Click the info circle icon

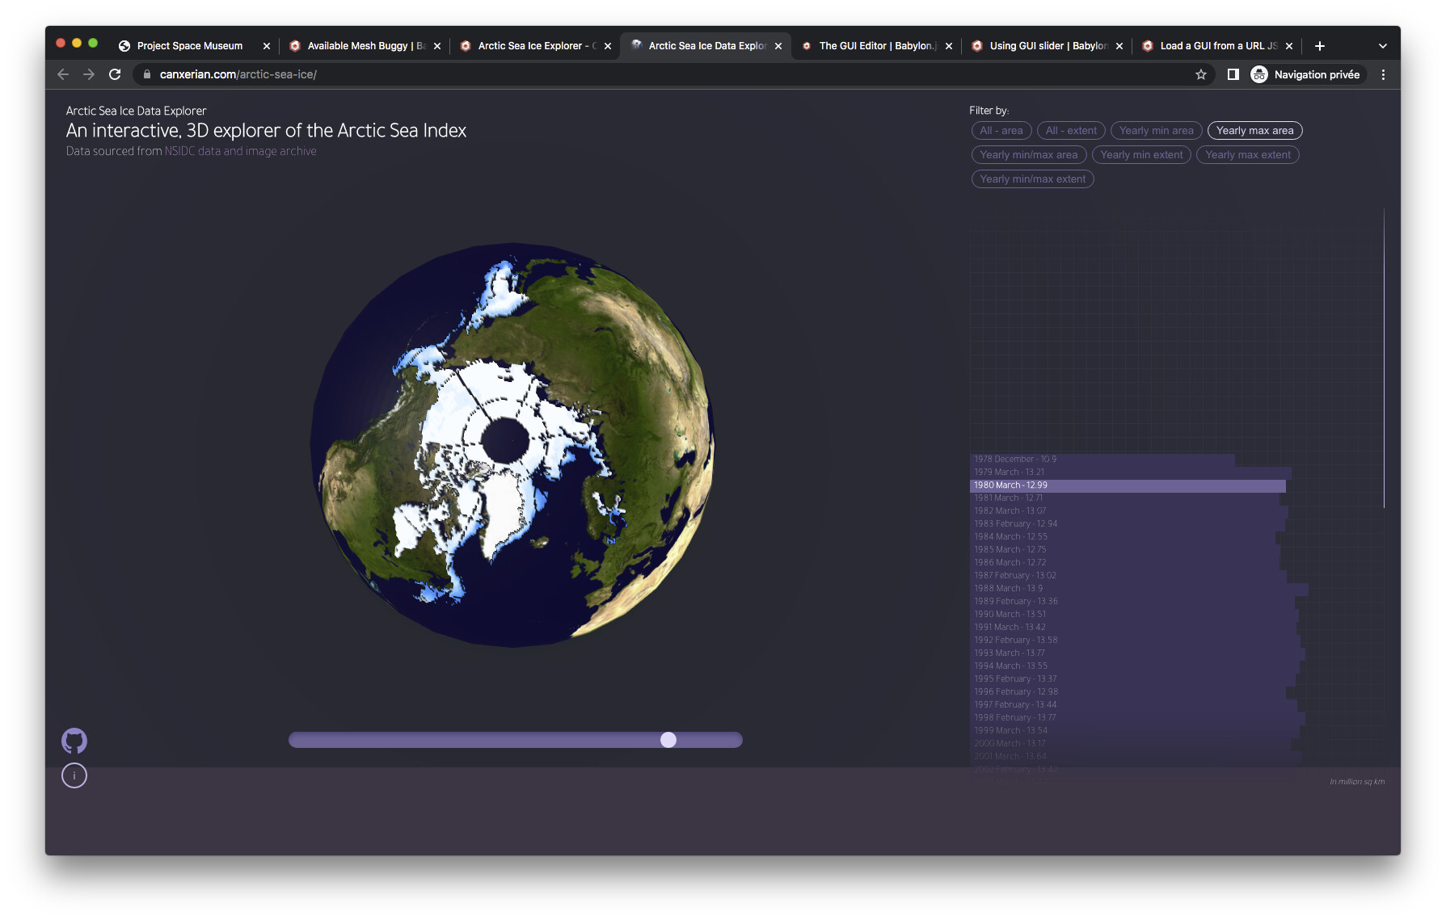tap(74, 776)
